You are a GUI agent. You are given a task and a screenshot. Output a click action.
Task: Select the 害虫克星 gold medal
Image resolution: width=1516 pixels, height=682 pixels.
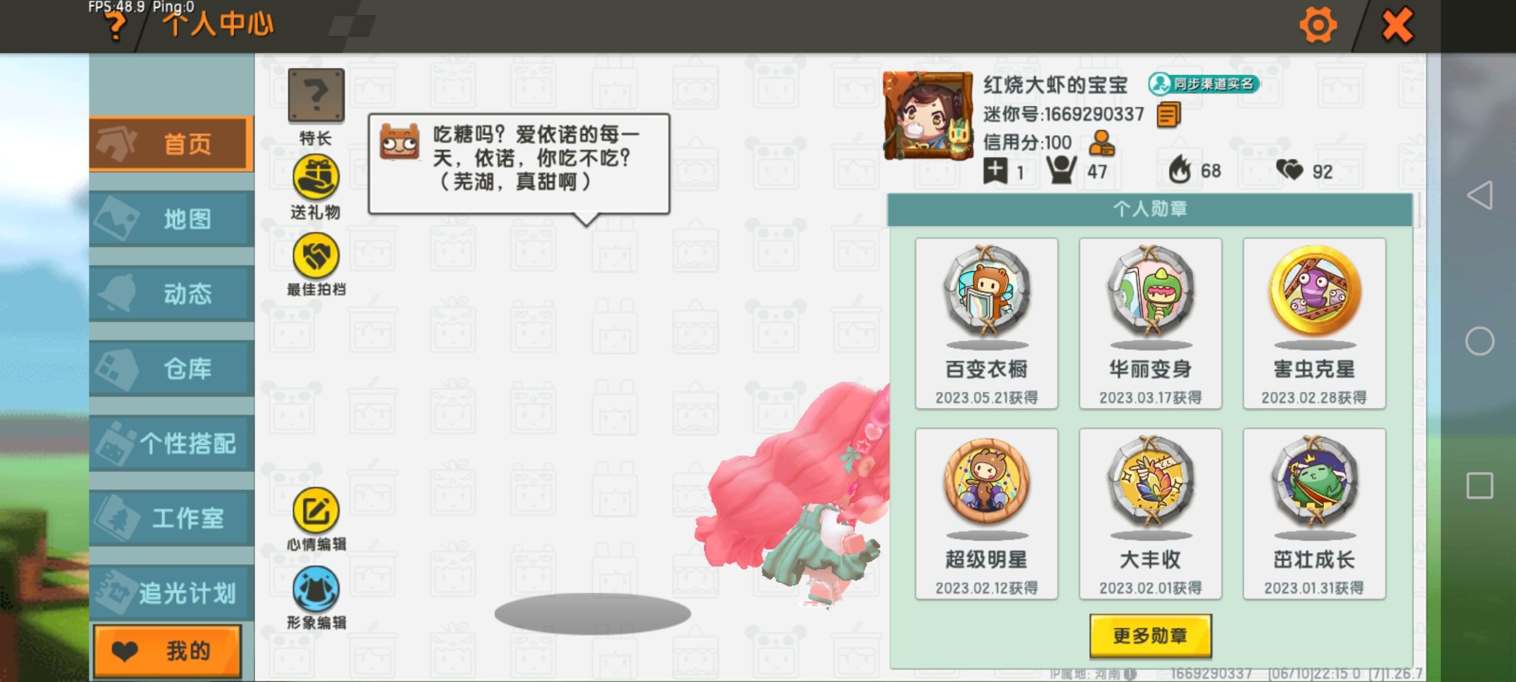[x=1314, y=323]
